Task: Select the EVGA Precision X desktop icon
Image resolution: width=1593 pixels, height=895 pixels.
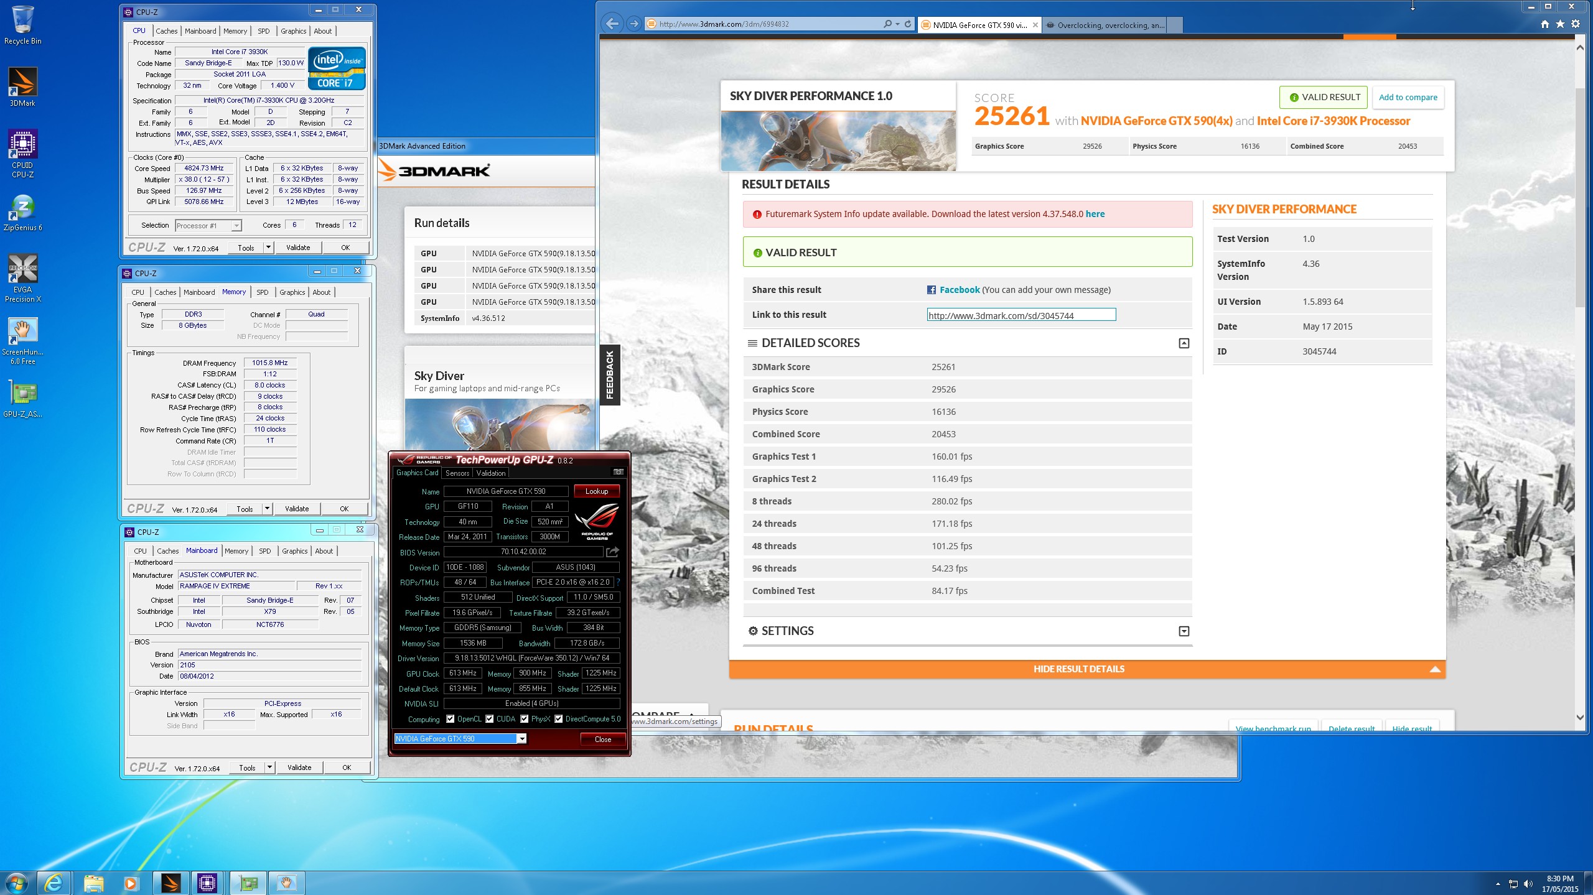Action: coord(22,278)
